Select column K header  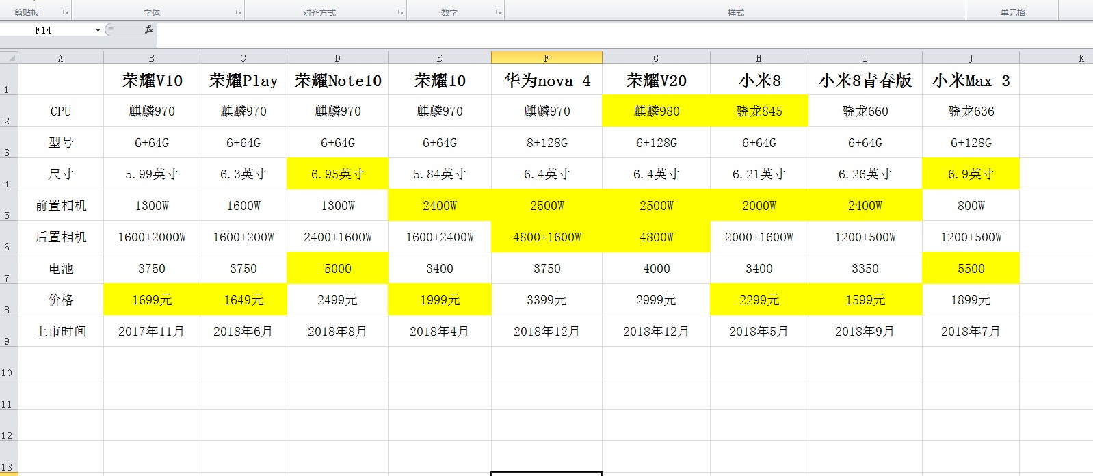(x=1056, y=58)
